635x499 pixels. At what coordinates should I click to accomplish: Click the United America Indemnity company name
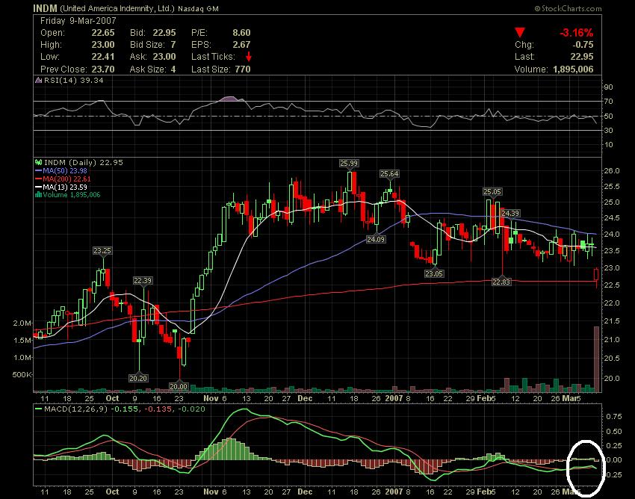[117, 8]
